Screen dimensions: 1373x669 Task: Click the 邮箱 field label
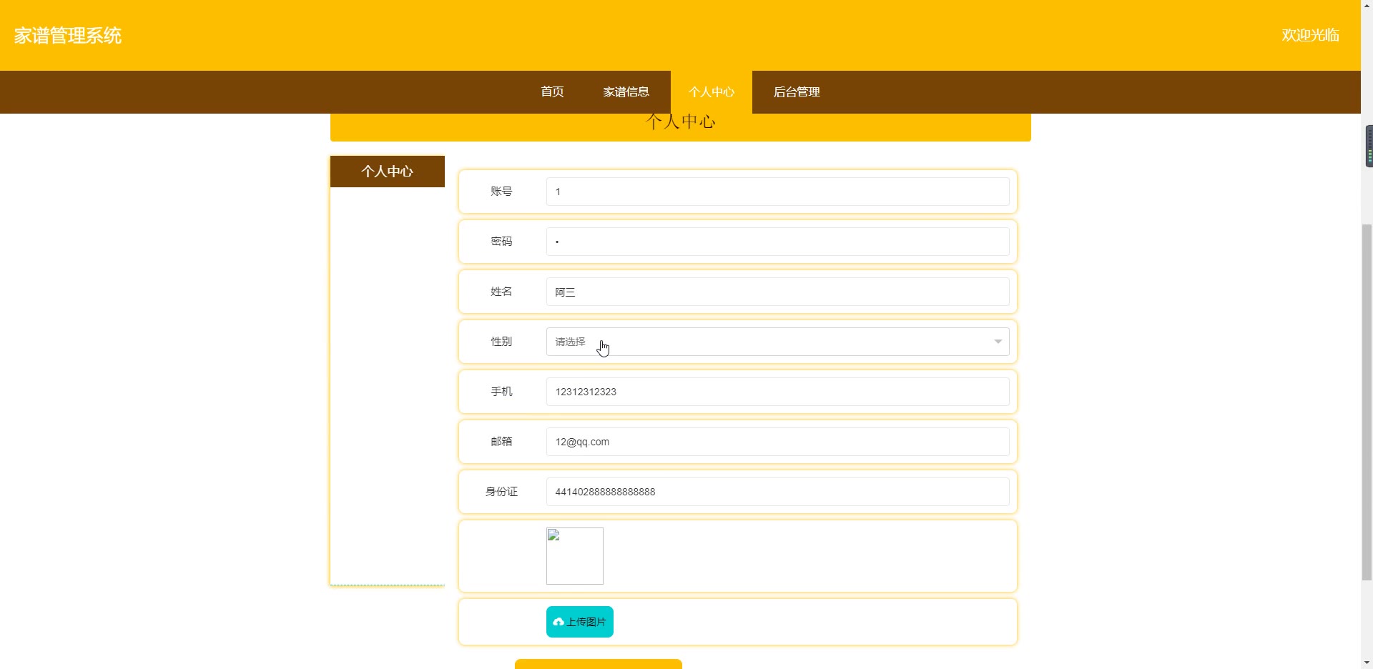(x=501, y=442)
